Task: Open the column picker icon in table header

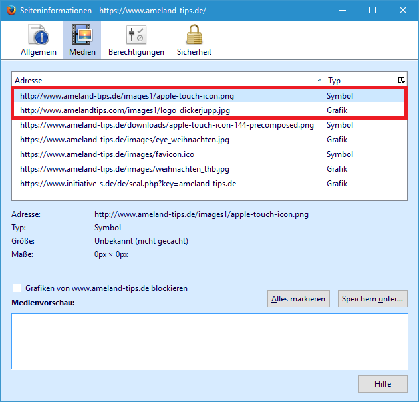Action: pos(401,80)
